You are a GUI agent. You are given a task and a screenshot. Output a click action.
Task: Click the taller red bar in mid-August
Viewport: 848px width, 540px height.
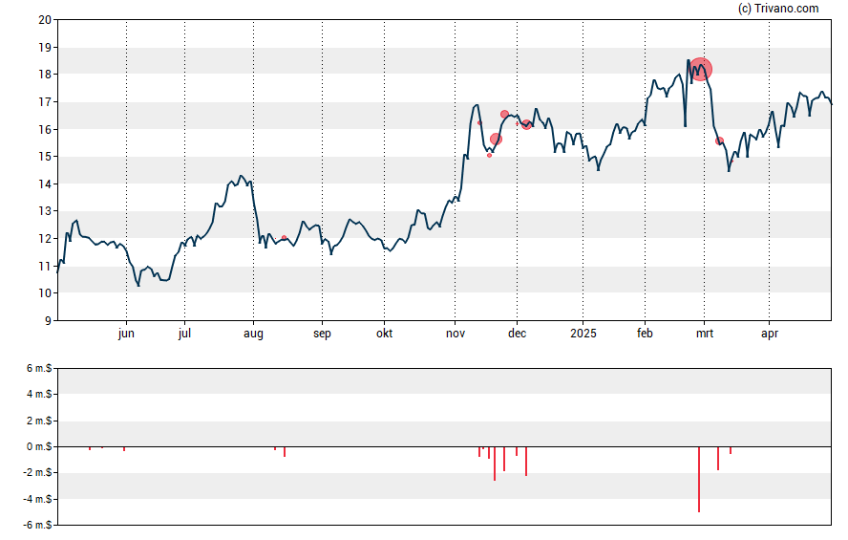285,452
